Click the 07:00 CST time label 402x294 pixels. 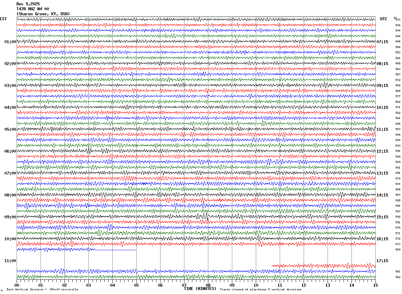coord(10,173)
